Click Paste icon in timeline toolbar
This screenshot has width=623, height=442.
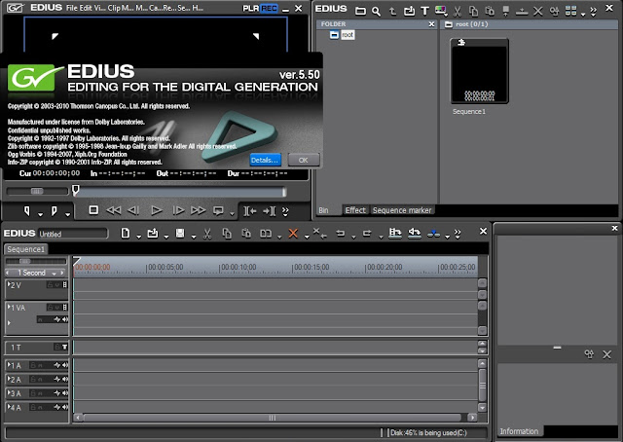pyautogui.click(x=246, y=234)
